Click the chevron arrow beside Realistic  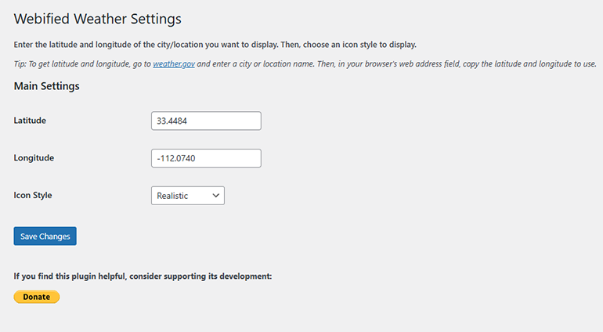215,196
